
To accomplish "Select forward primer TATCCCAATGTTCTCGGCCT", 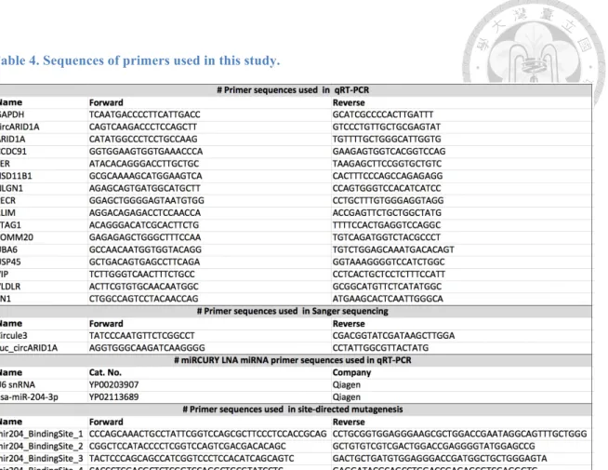I will (142, 336).
